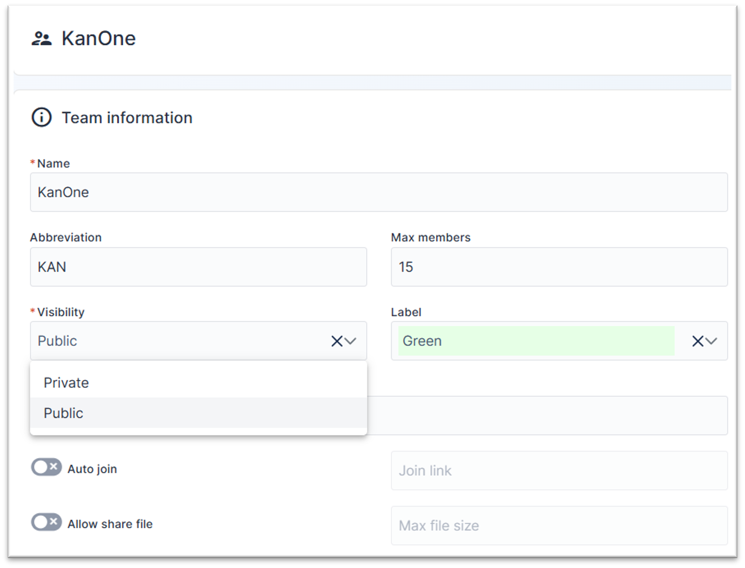The width and height of the screenshot is (745, 568).
Task: Select Private from the visibility options
Action: [x=66, y=382]
